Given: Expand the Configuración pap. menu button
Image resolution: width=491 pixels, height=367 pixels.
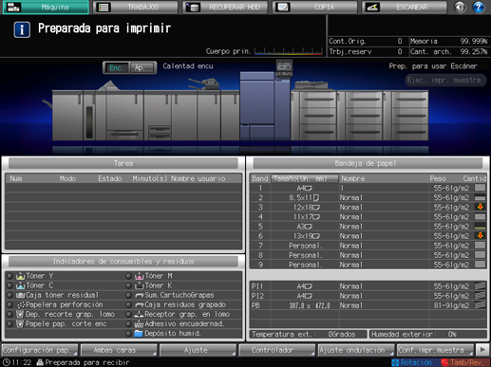Looking at the screenshot, I should [40, 350].
